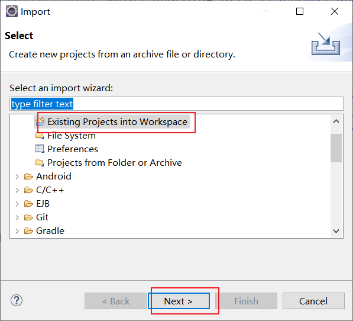Expand the Gradle category
The height and width of the screenshot is (321, 353).
point(17,231)
